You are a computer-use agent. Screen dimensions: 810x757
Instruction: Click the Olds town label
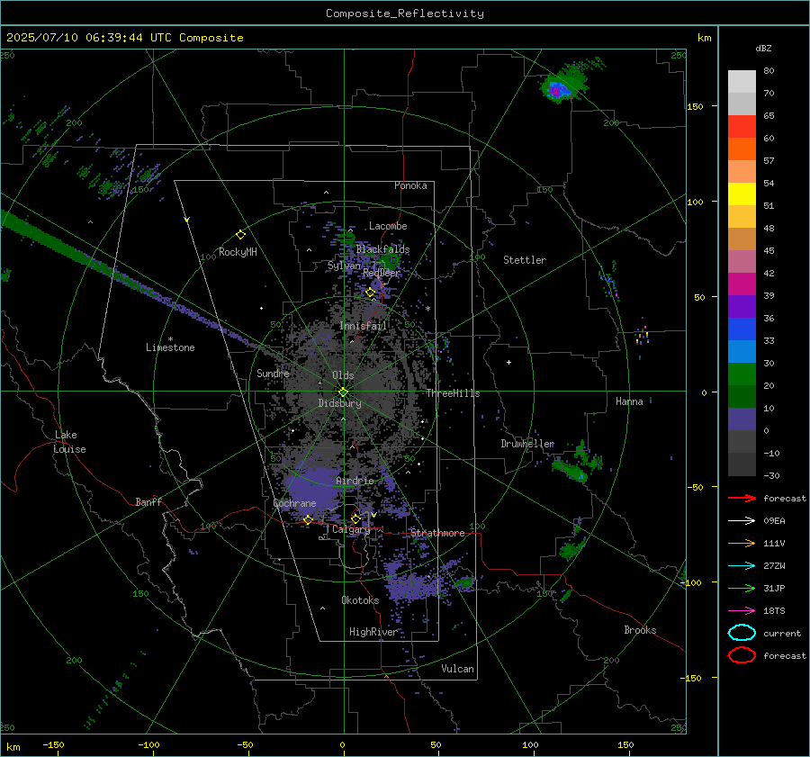click(343, 375)
